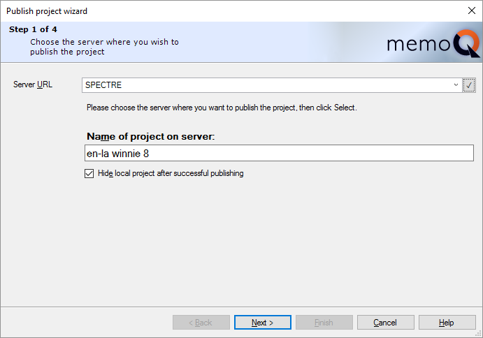Click the 'Name of project on server' label
483x338 pixels.
pyautogui.click(x=150, y=135)
